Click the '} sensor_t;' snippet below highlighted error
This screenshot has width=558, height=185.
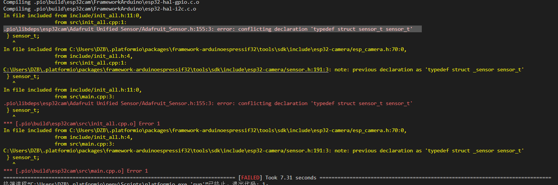point(23,36)
